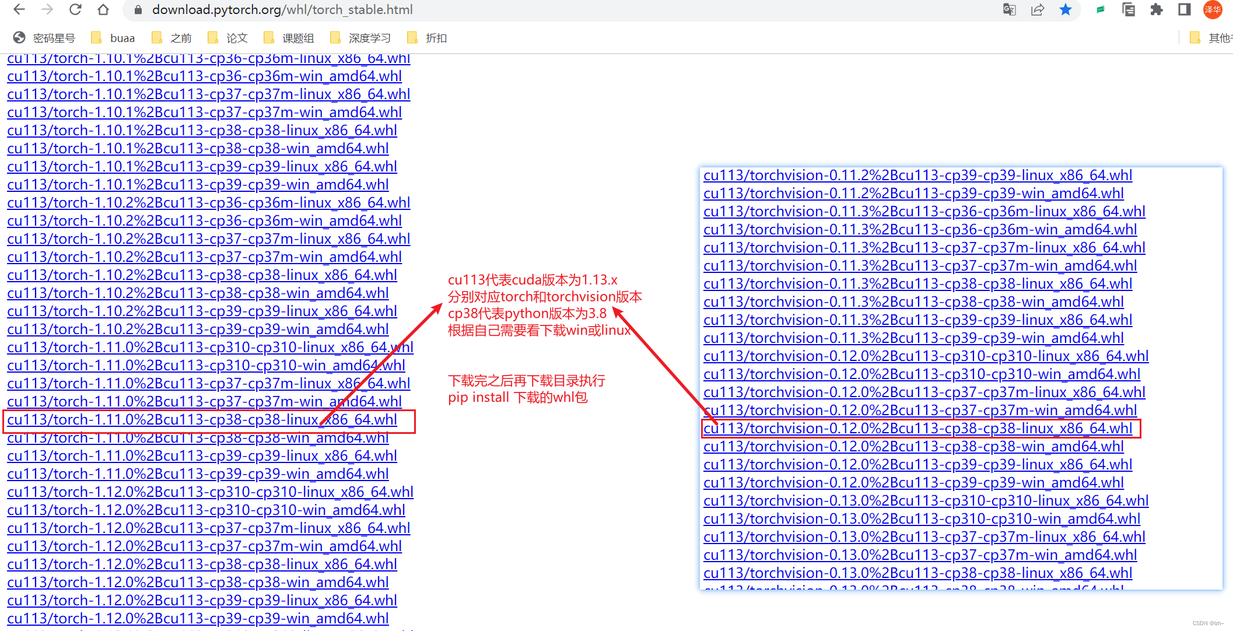
Task: Download torch-1.12.0 cu113 cp310 win_amd64 wheel
Action: [x=206, y=510]
